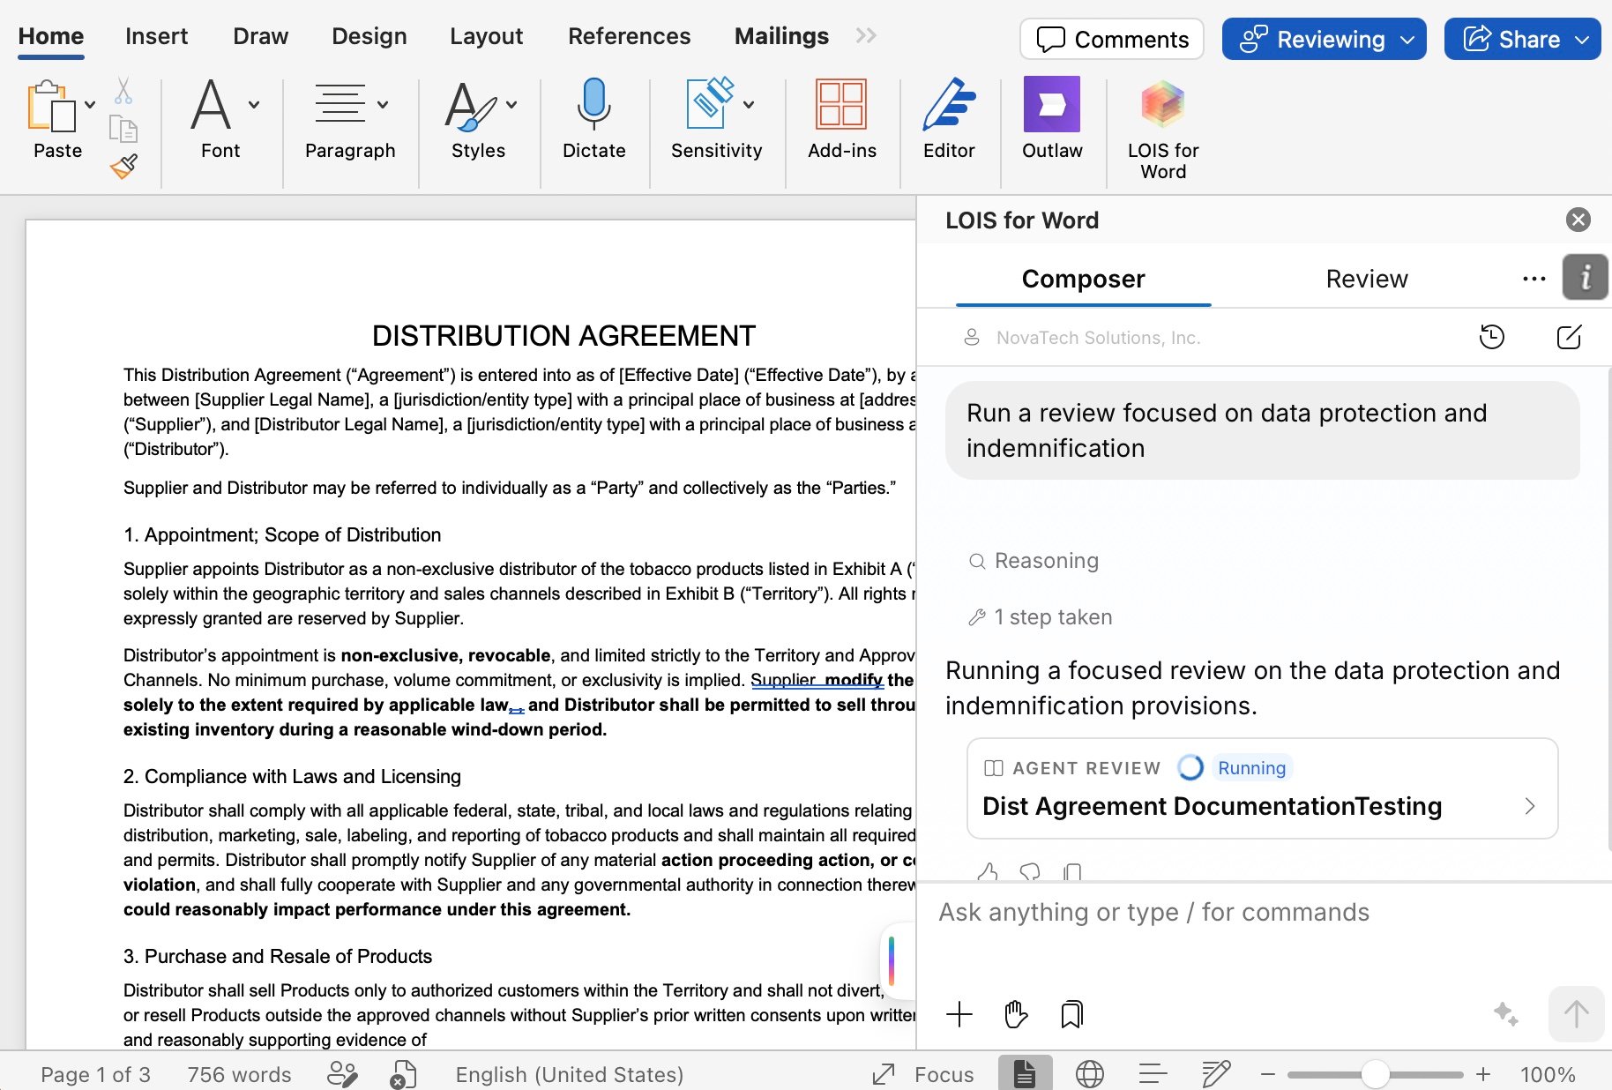The width and height of the screenshot is (1612, 1090).
Task: Click the info icon in LOIS panel
Action: click(1586, 278)
